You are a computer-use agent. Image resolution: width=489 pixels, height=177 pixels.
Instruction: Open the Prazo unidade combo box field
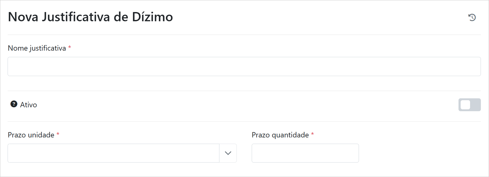click(x=113, y=153)
